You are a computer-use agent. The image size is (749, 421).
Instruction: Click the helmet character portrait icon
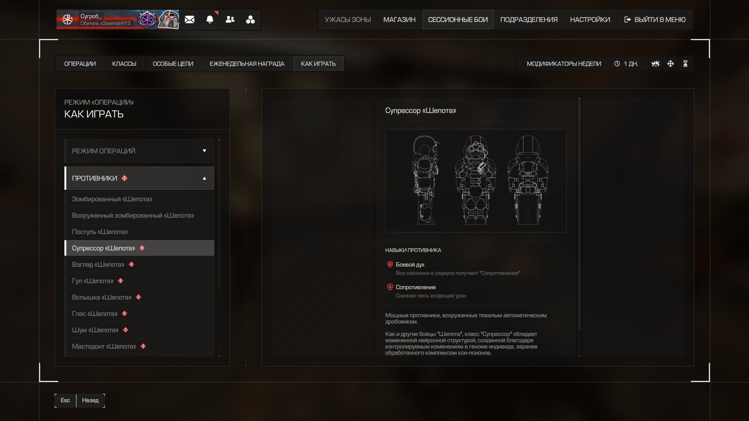click(x=169, y=19)
